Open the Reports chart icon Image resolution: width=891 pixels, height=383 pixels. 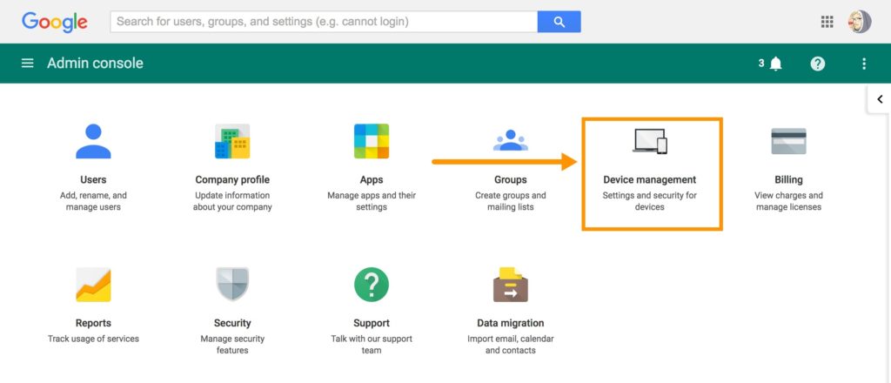click(93, 284)
